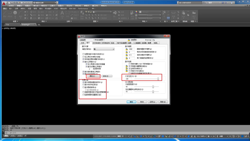The width and height of the screenshot is (250, 141).
Task: Click the Options dialog title bar icon
Action: point(79,36)
